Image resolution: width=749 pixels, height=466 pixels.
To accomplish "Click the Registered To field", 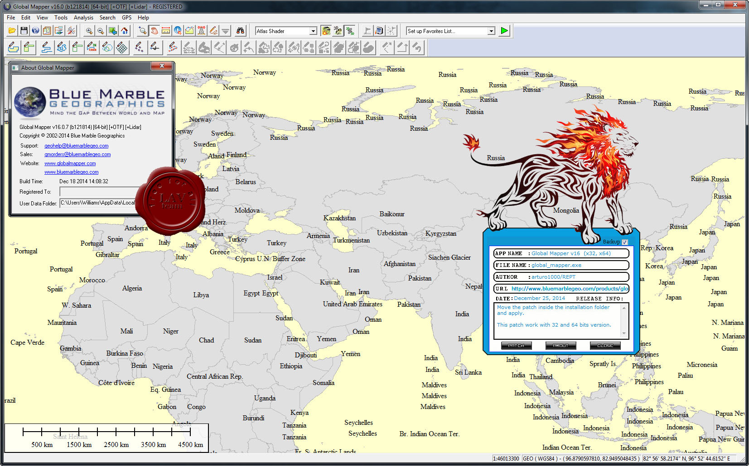I will point(99,192).
